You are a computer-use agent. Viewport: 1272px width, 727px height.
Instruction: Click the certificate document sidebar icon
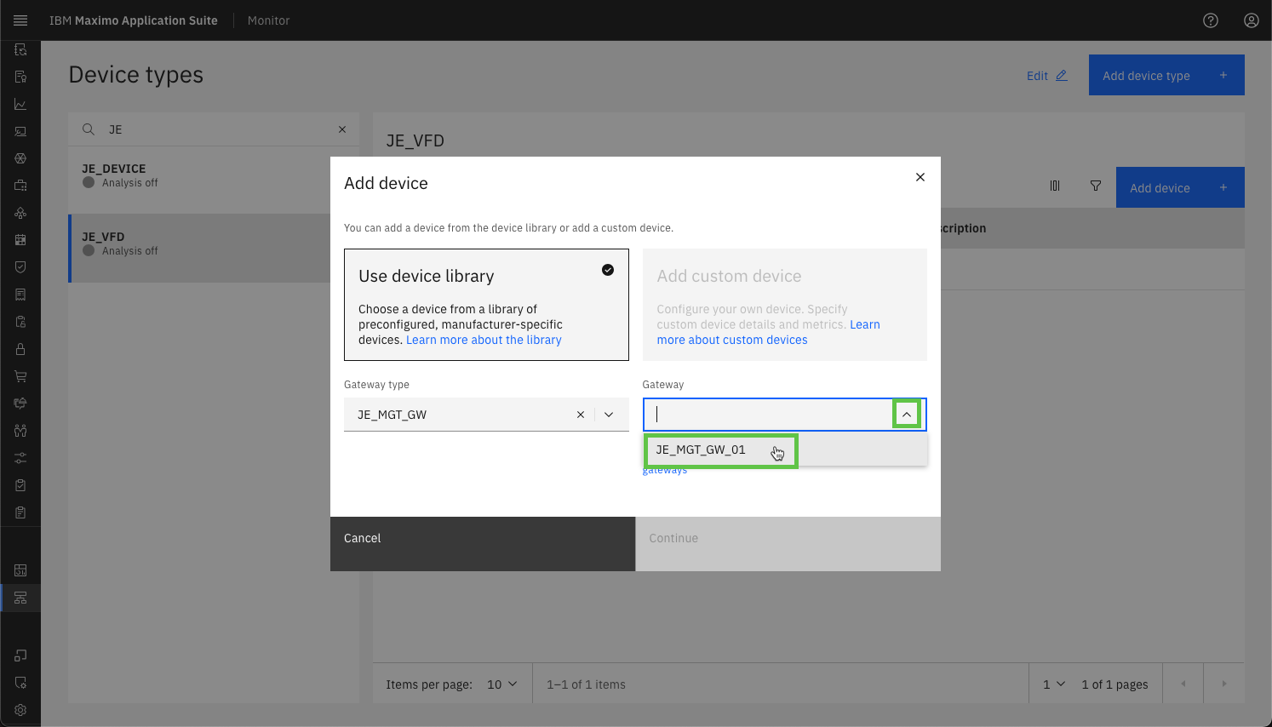(x=20, y=77)
